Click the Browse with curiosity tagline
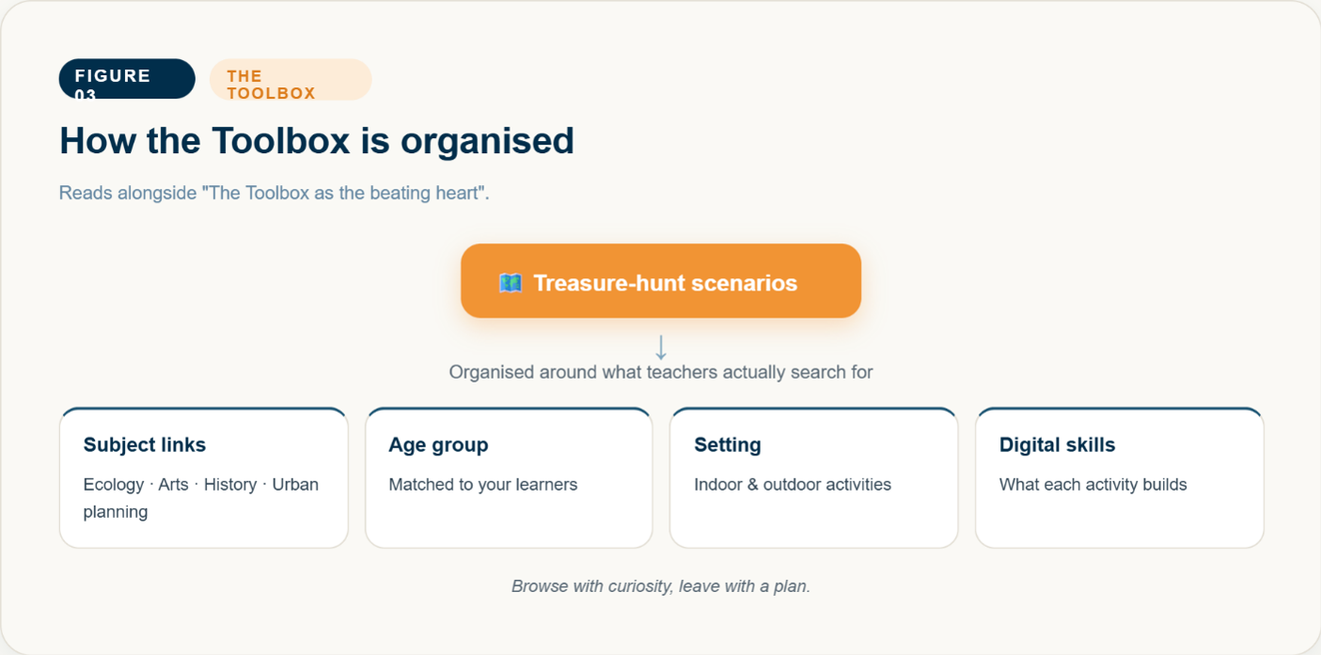The image size is (1321, 655). click(x=661, y=586)
